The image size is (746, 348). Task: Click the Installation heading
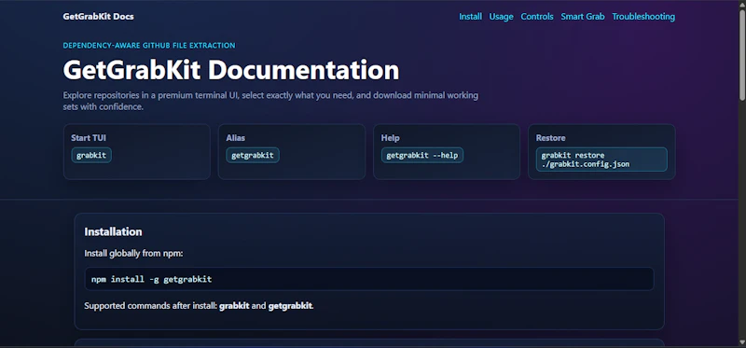coord(113,231)
